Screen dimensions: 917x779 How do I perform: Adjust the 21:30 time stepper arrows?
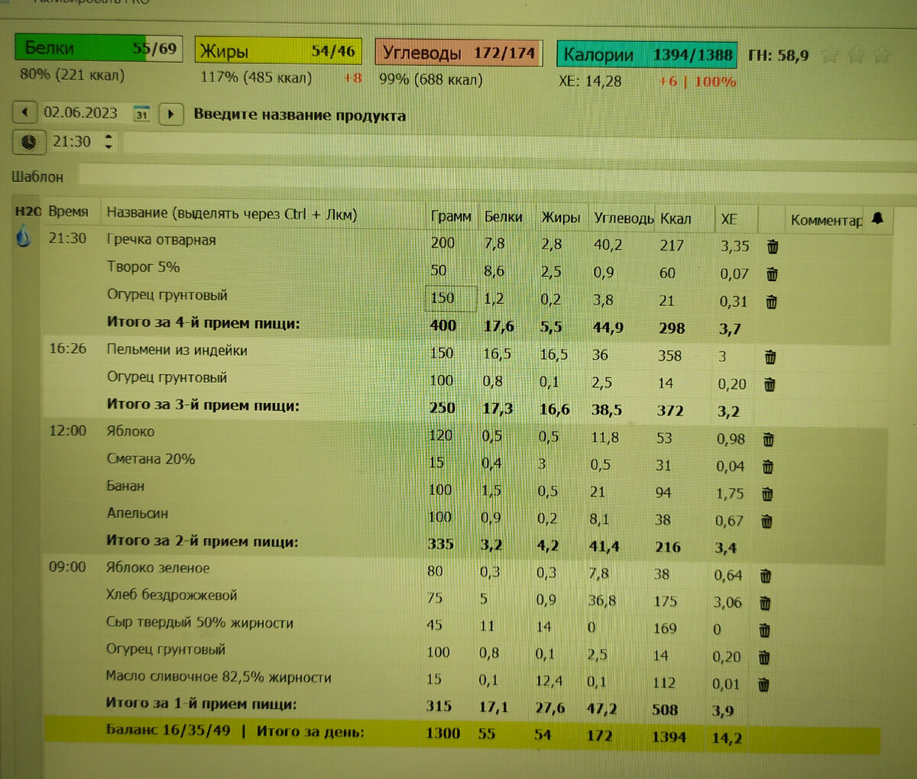[x=109, y=141]
